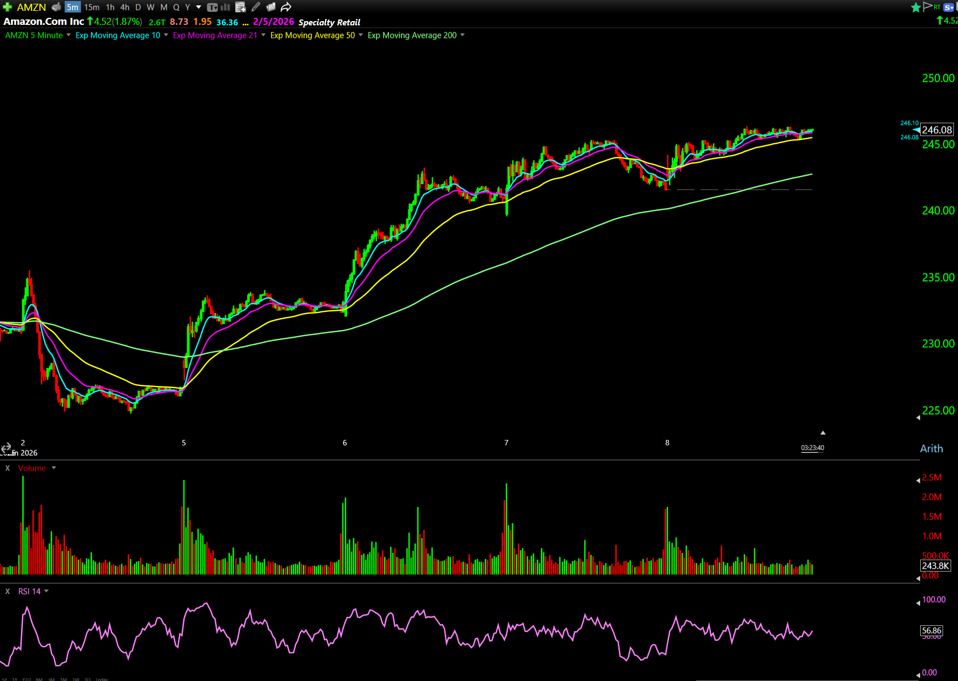The height and width of the screenshot is (681, 958).
Task: Click the green star favorite icon
Action: coord(915,8)
